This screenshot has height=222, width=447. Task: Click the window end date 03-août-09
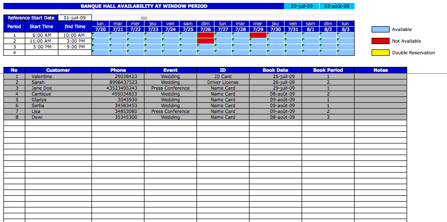(337, 6)
